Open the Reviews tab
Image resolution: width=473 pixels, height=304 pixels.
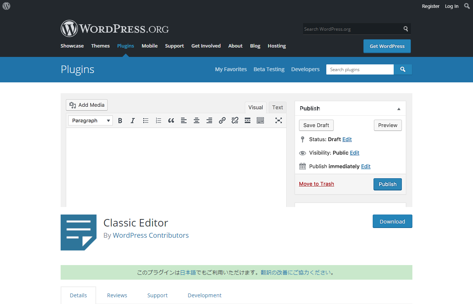(x=117, y=295)
